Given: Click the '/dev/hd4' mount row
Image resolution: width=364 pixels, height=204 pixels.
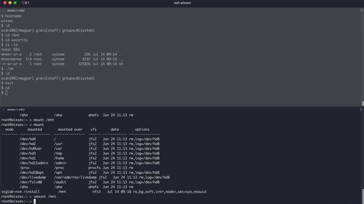Looking at the screenshot, I should [x=89, y=139].
